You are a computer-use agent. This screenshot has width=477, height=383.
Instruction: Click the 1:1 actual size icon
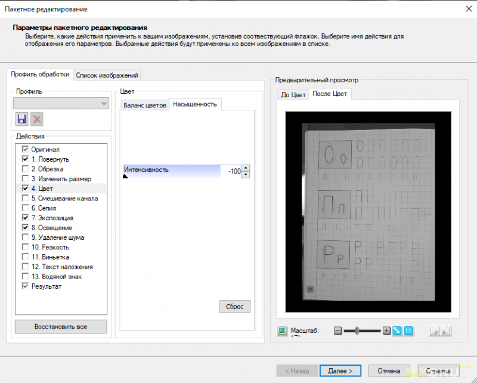click(x=408, y=331)
